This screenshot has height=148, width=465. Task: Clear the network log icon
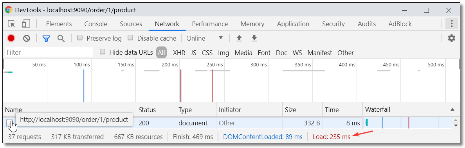pos(27,38)
